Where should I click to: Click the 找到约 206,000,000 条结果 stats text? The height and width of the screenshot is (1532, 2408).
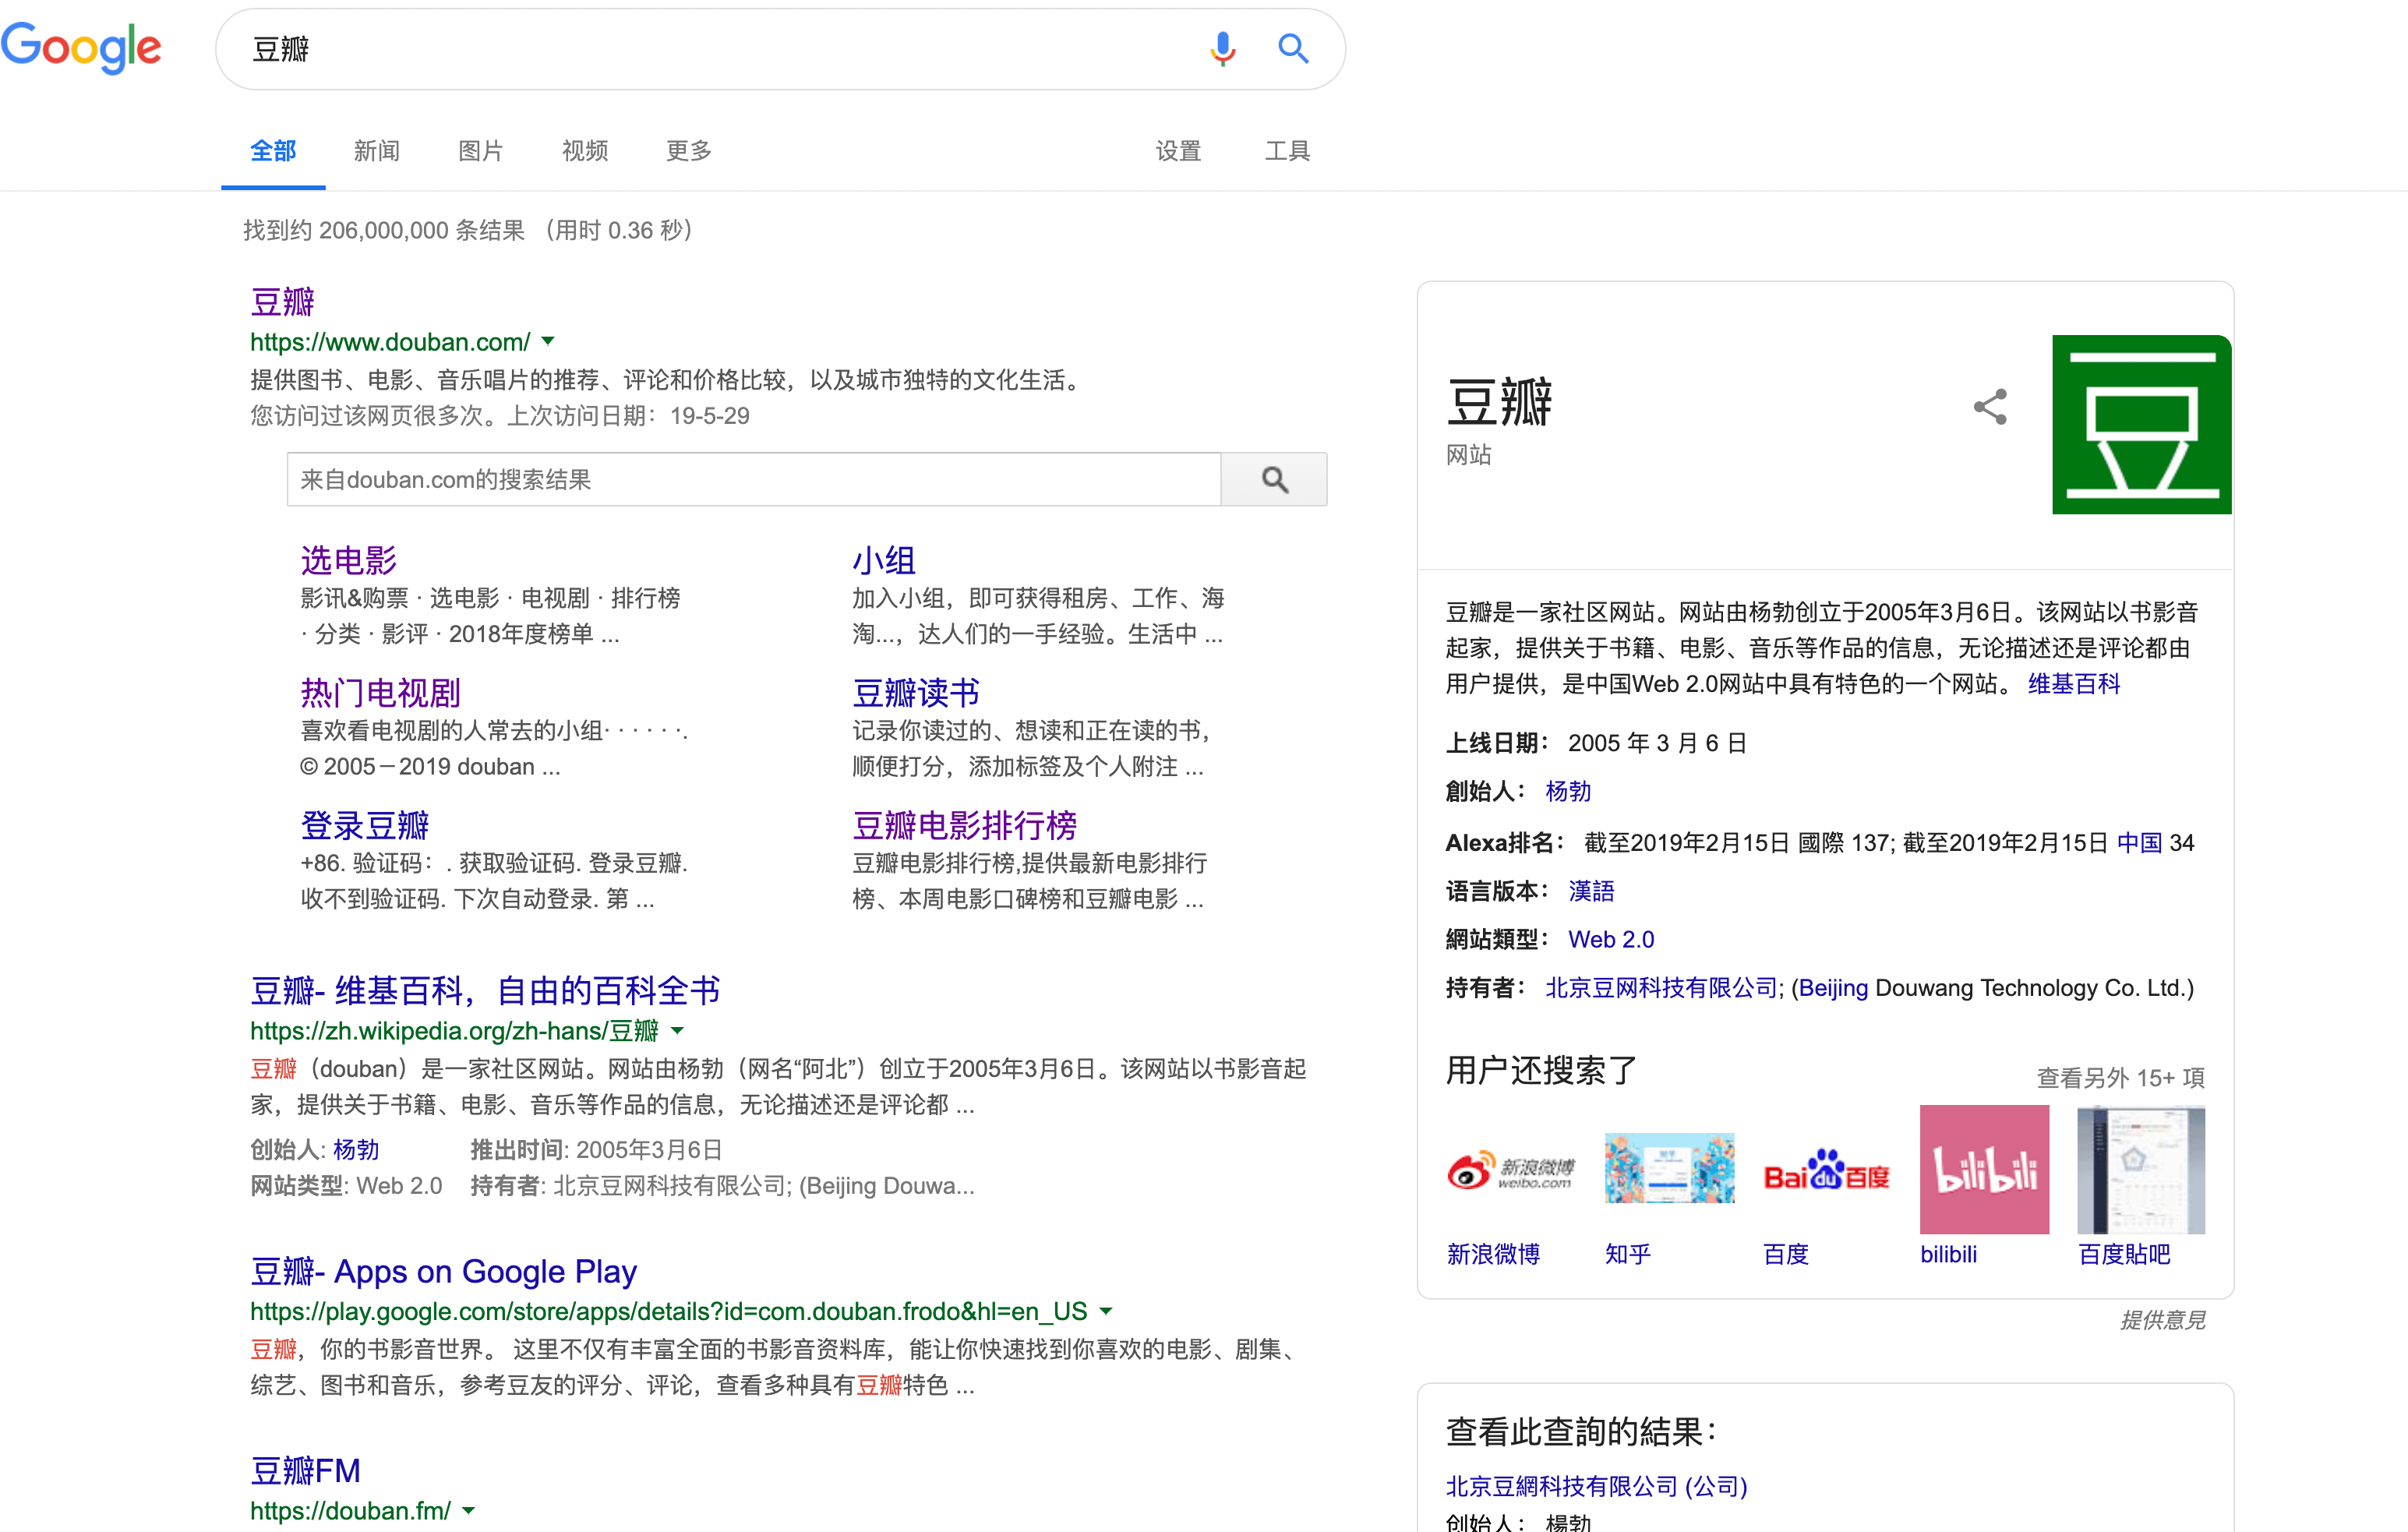(x=384, y=230)
